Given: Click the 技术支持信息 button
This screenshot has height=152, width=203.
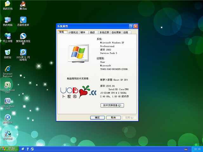Looking at the screenshot, I should coord(112,105).
